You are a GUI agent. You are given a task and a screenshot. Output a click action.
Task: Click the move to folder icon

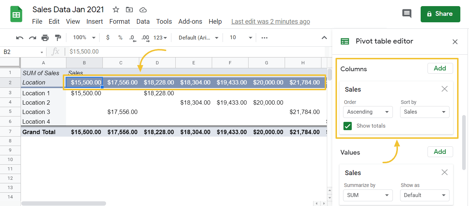[x=129, y=10]
